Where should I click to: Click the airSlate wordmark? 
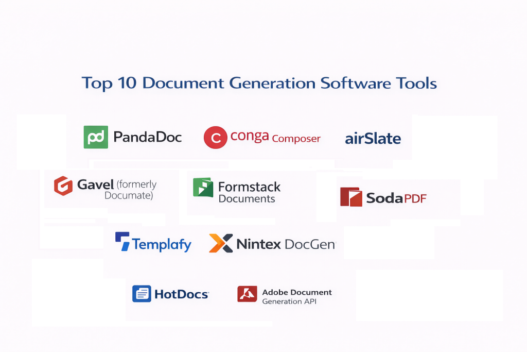point(373,138)
